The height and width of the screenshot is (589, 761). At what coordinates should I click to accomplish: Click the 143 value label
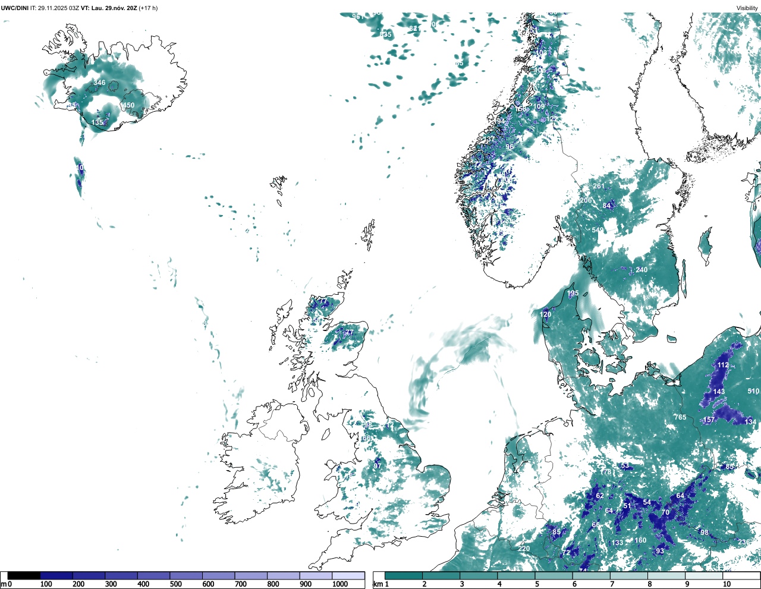[x=719, y=392]
